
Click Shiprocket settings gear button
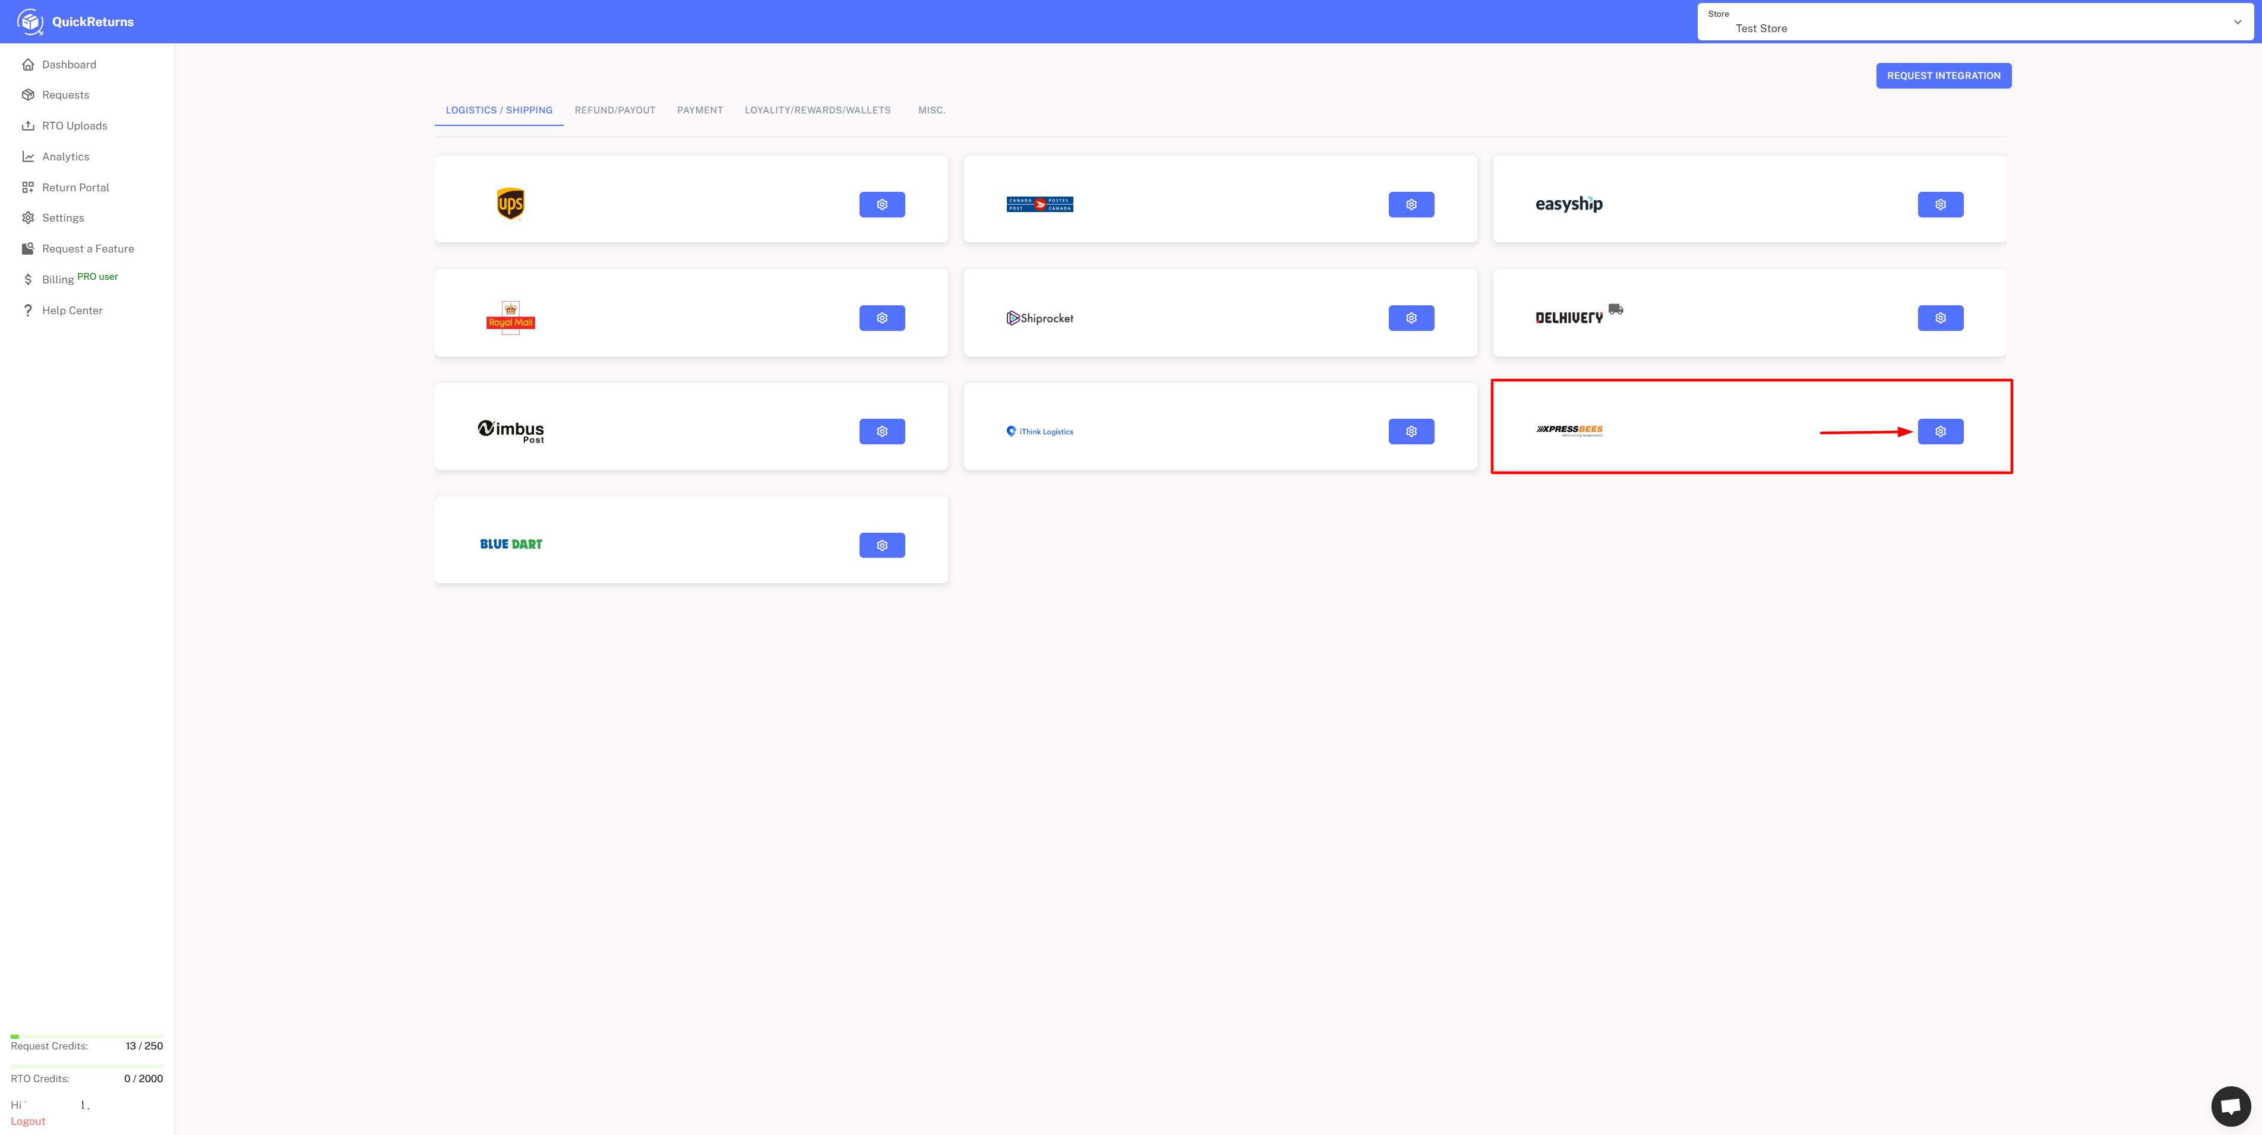(1411, 318)
